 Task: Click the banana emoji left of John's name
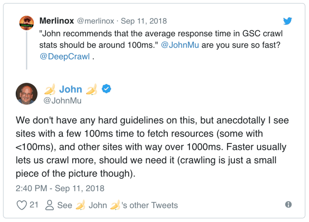coord(49,90)
